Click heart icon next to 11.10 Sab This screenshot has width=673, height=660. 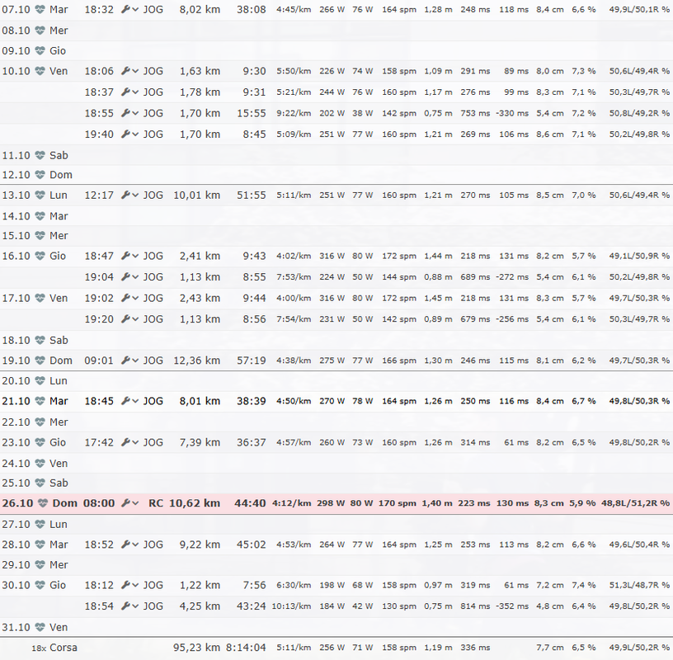coord(40,155)
